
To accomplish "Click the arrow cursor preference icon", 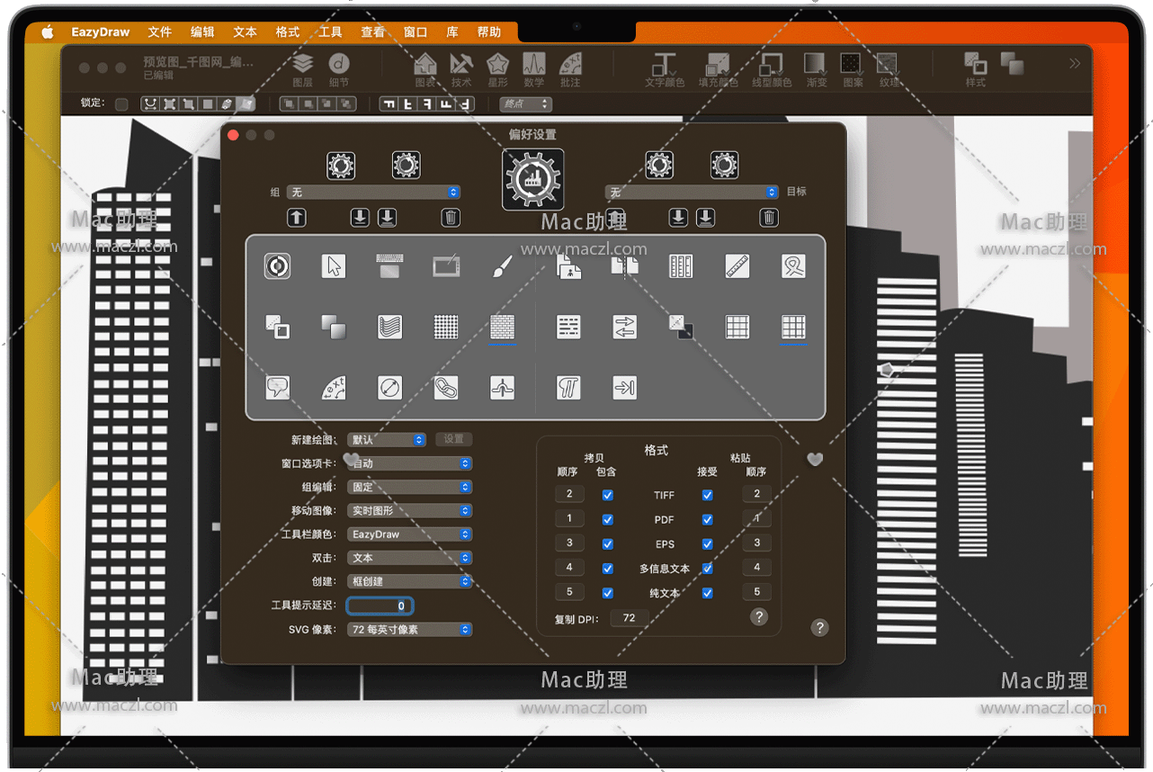I will 334,266.
